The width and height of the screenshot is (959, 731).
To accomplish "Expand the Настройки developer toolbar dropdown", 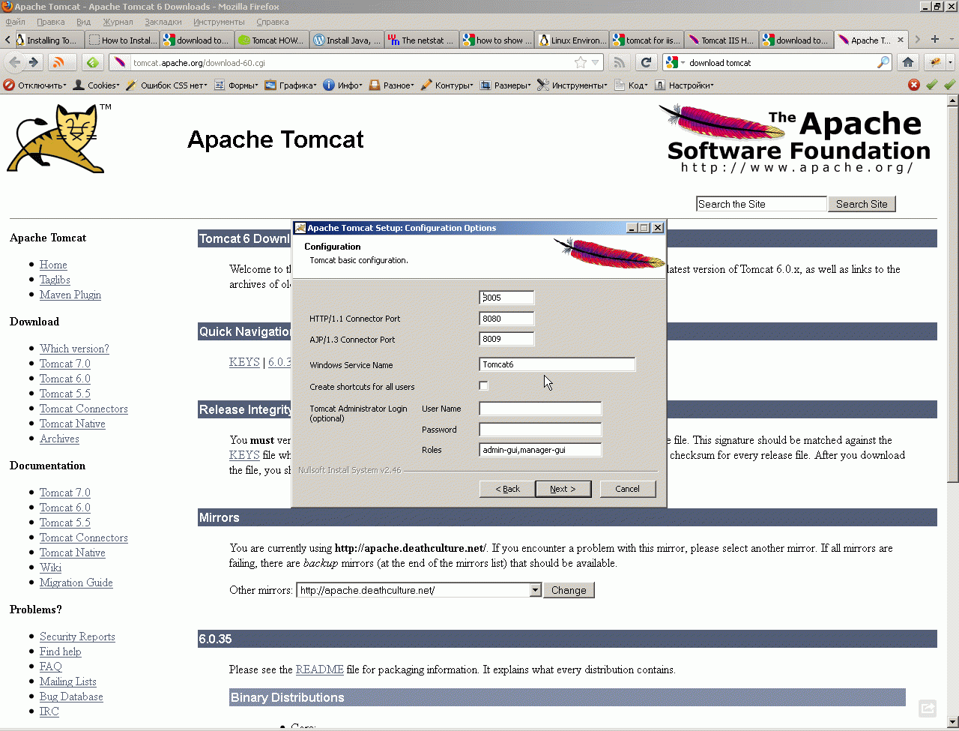I will (x=684, y=85).
